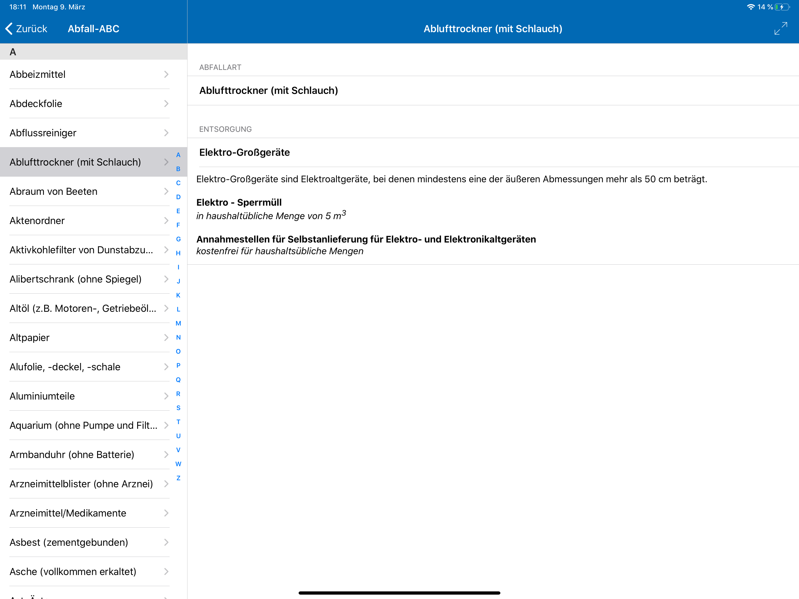Tap the fullscreen expand arrows icon
Image resolution: width=799 pixels, height=599 pixels.
[x=781, y=29]
